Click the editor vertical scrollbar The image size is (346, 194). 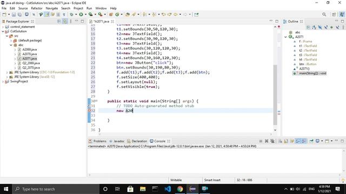tap(275, 95)
